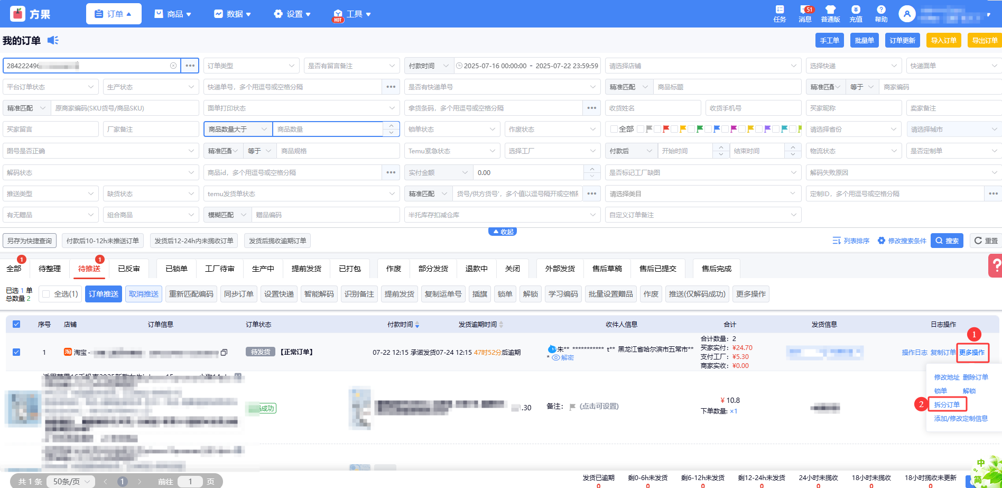This screenshot has width=1002, height=488.
Task: Clear the order number search field
Action: [x=173, y=66]
